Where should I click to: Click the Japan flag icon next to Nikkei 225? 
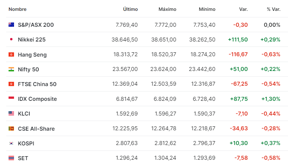[x=11, y=39]
